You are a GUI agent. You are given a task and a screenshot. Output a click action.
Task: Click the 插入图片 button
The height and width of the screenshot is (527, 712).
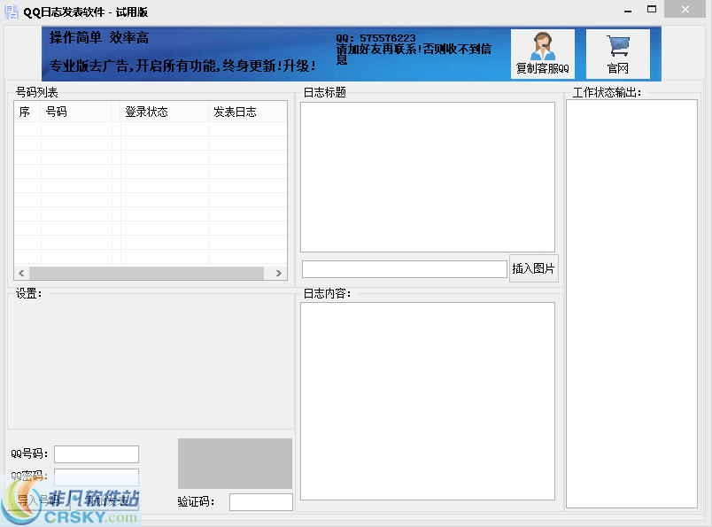533,268
